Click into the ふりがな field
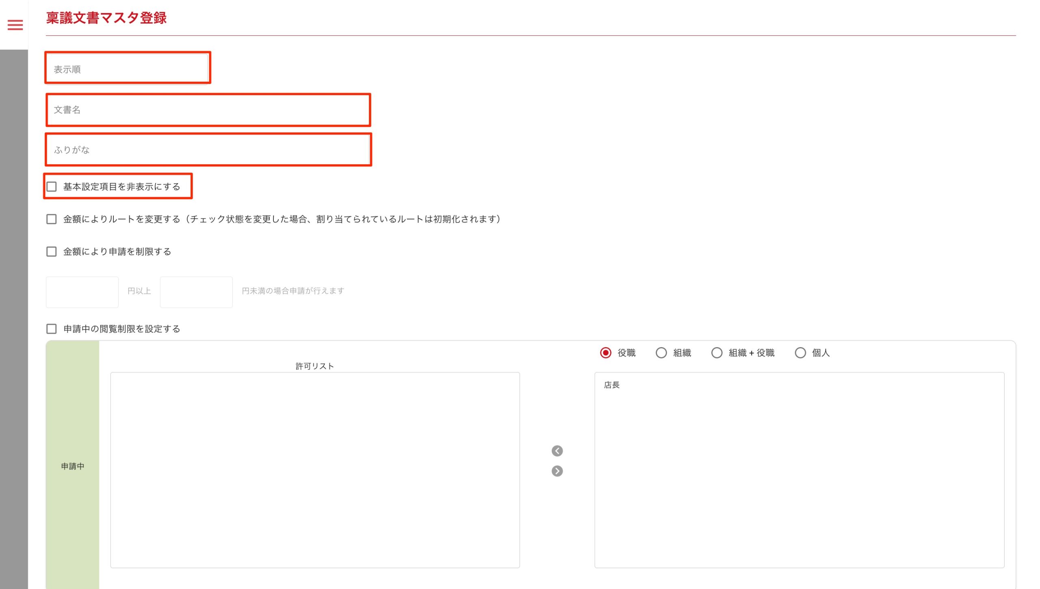Image resolution: width=1040 pixels, height=589 pixels. [208, 150]
